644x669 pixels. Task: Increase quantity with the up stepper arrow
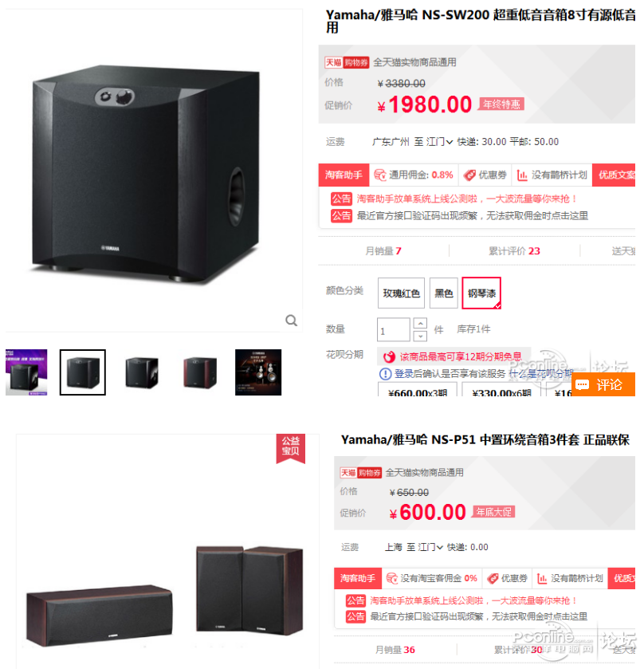[421, 324]
